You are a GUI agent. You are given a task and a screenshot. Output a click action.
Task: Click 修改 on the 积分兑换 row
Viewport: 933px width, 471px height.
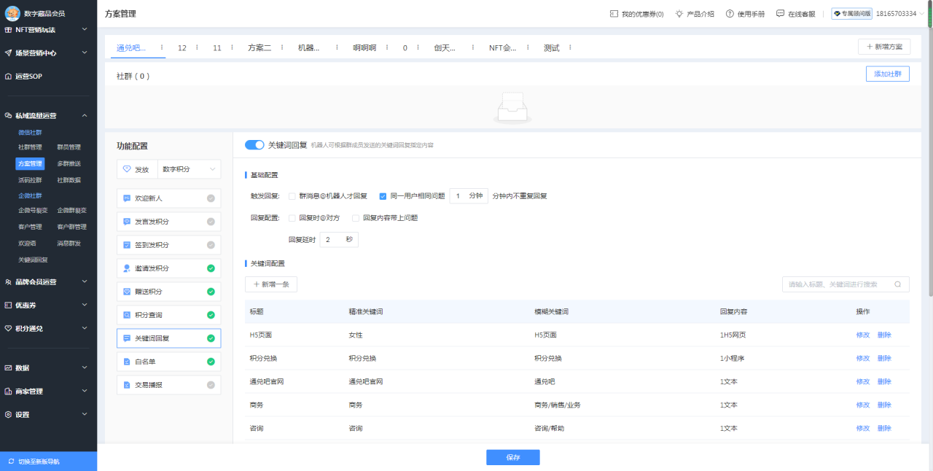click(x=862, y=358)
